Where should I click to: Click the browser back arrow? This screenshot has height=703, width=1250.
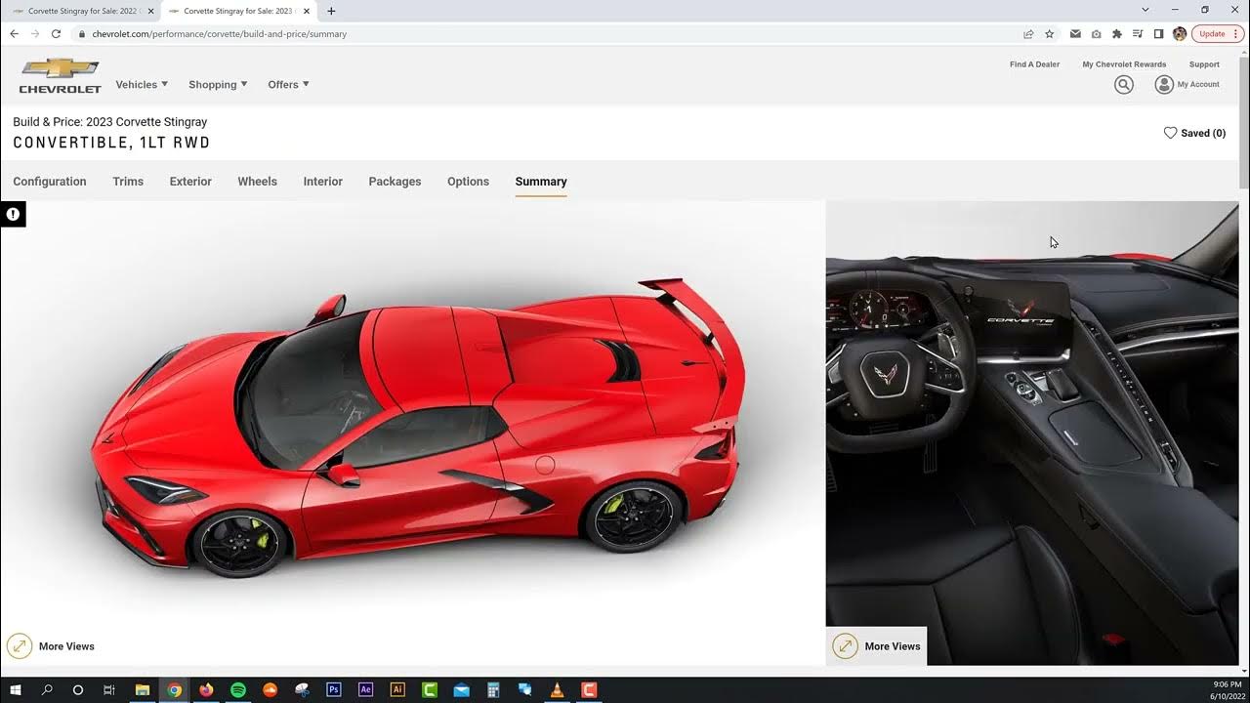click(x=14, y=33)
